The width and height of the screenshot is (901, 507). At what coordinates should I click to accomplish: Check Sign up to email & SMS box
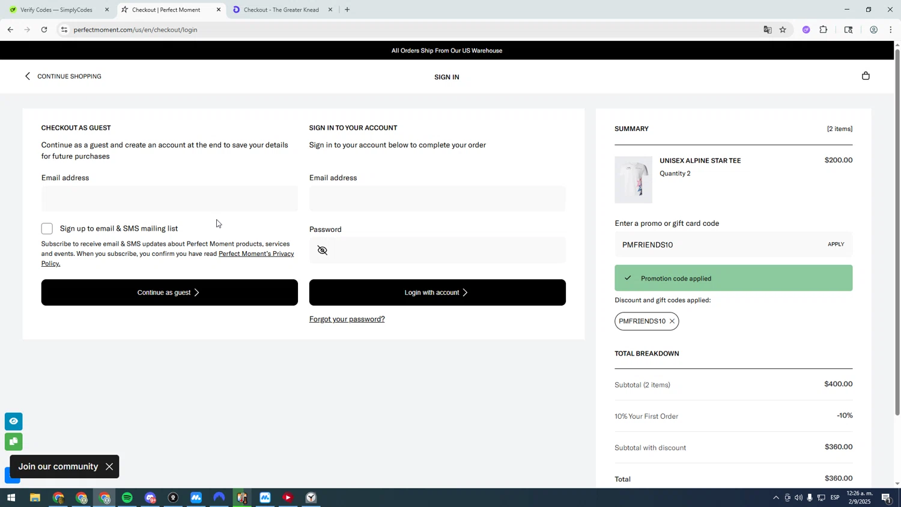coord(47,228)
